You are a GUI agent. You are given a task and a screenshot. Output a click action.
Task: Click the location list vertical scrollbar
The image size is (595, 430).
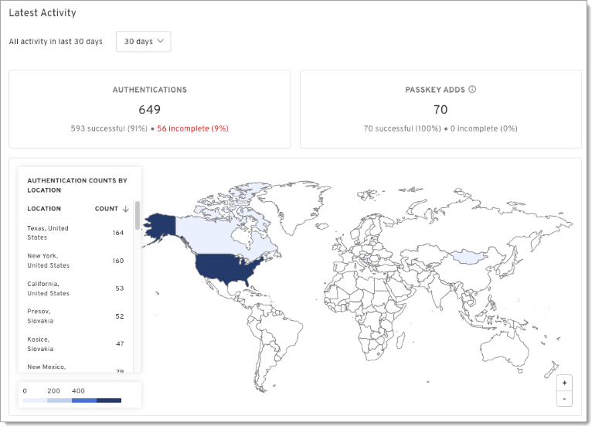click(138, 217)
